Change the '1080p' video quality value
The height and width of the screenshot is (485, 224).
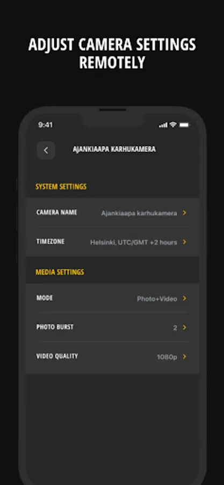click(167, 357)
